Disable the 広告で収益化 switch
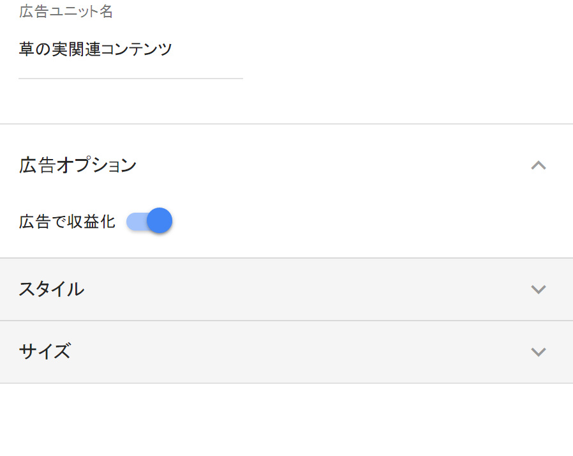 click(x=150, y=221)
